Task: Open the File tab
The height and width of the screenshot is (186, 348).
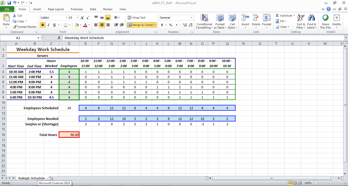Action: pyautogui.click(x=7, y=9)
